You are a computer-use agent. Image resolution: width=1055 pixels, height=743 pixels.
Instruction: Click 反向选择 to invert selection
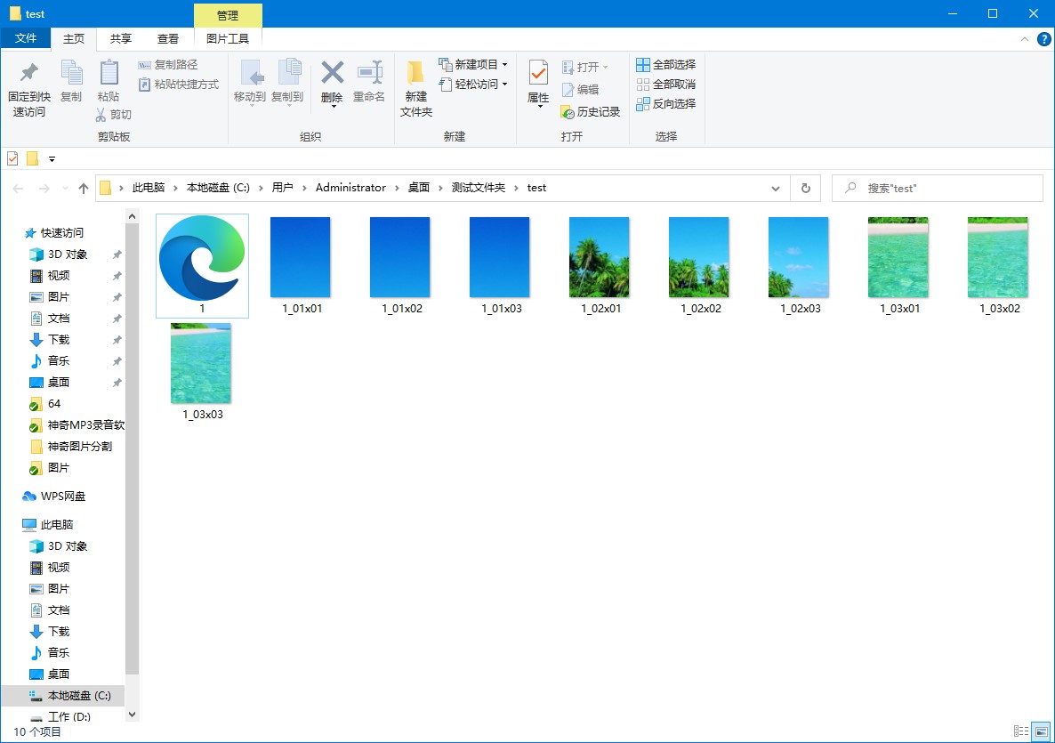(x=666, y=102)
